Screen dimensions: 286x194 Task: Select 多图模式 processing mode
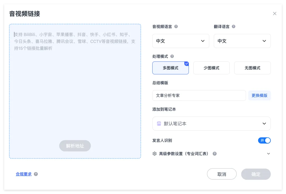pos(171,68)
